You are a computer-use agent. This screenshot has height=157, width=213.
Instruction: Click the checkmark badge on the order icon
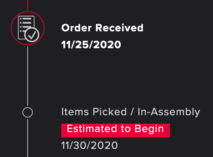[33, 34]
